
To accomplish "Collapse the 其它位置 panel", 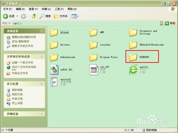I will point(42,84).
